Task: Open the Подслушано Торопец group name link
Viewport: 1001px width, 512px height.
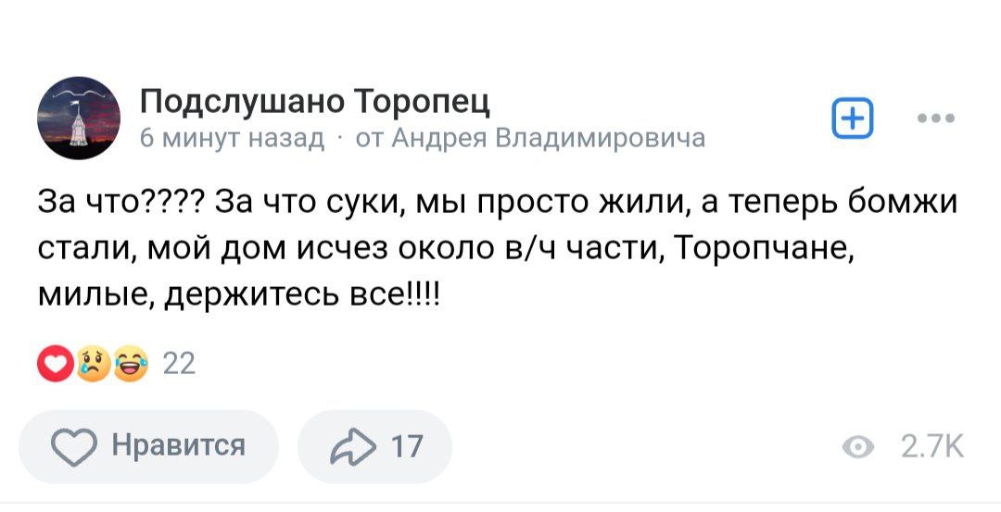Action: (314, 101)
